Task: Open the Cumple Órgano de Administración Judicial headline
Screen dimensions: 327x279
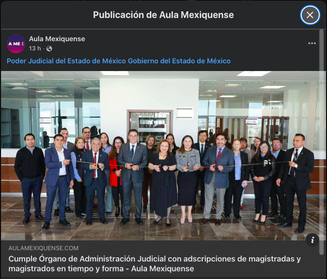Action: [x=155, y=264]
